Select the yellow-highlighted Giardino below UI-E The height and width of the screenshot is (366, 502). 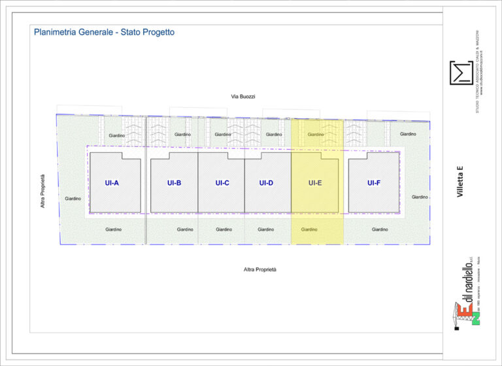pos(309,229)
